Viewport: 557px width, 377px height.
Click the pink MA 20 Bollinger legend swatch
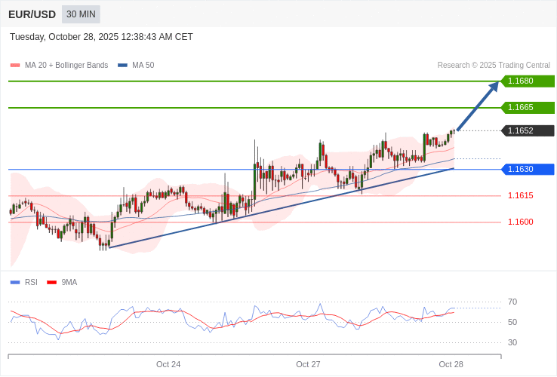(15, 66)
